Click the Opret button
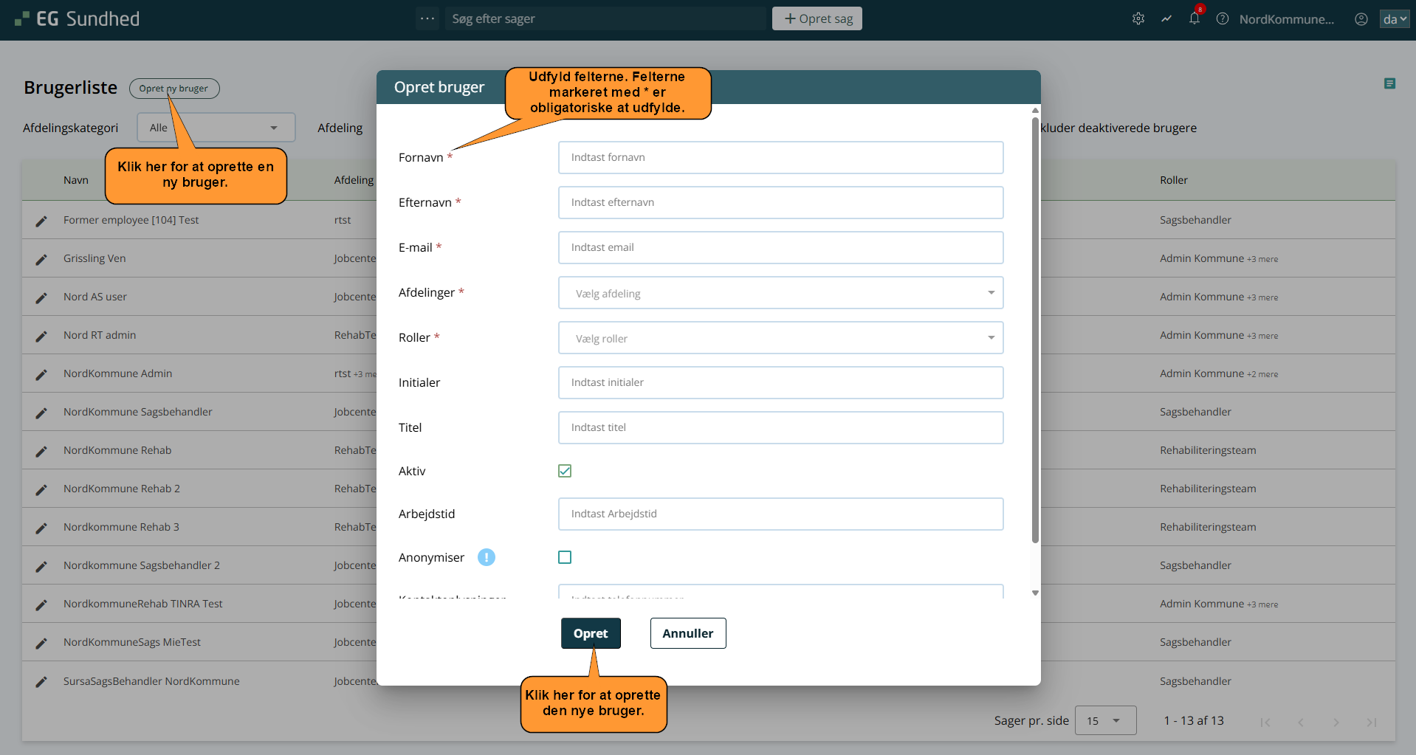This screenshot has height=755, width=1416. click(591, 633)
